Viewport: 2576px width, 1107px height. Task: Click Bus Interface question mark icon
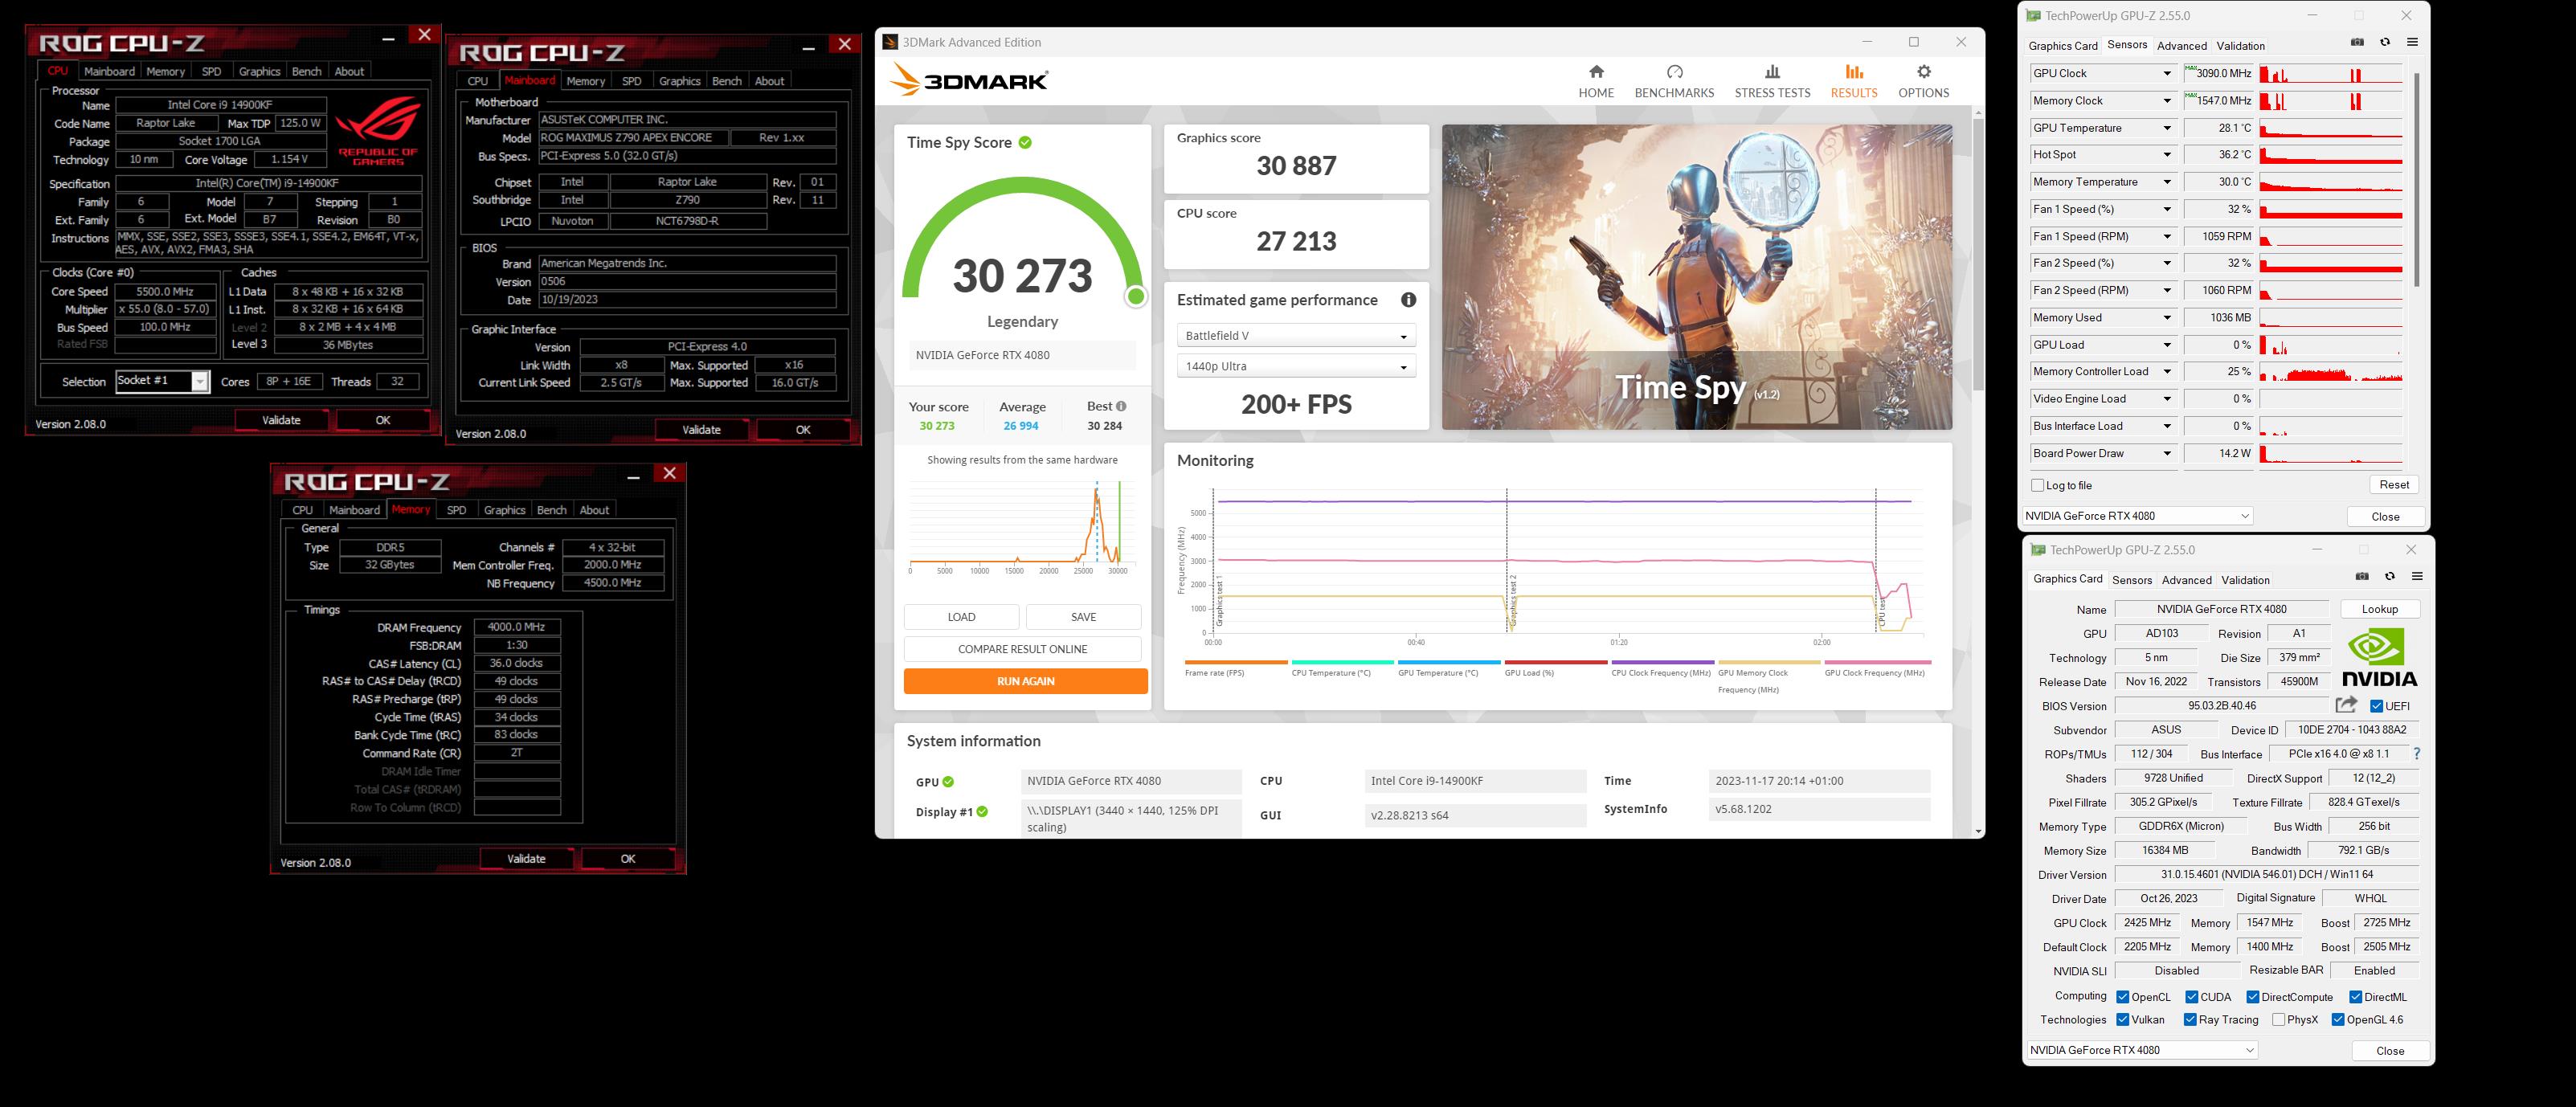tap(2417, 754)
